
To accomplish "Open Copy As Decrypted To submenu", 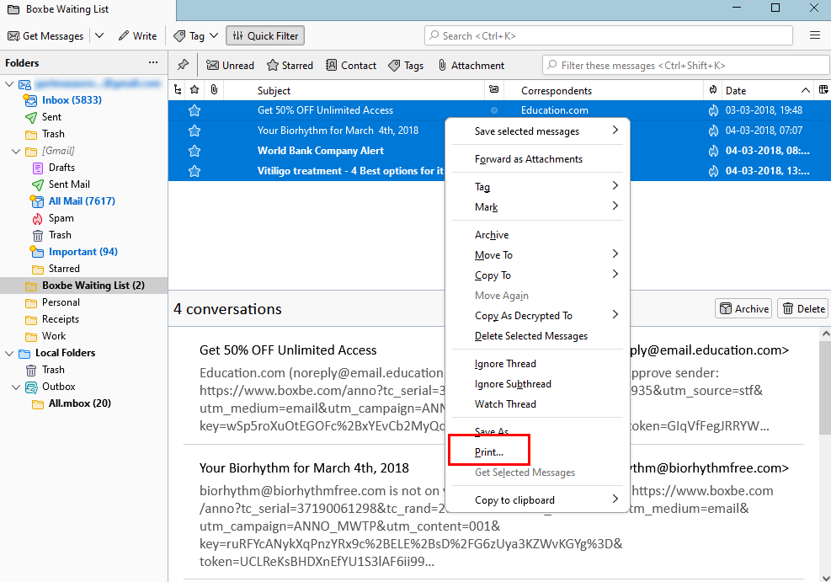I will coord(537,315).
